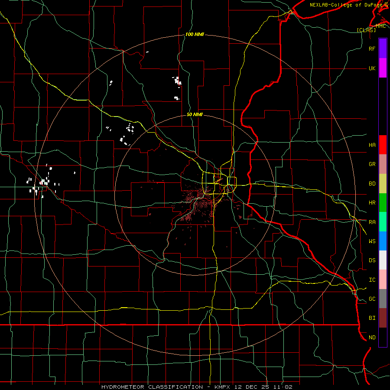The height and width of the screenshot is (390, 390).
Task: Click the 50 NMI range ring label
Action: (x=195, y=115)
